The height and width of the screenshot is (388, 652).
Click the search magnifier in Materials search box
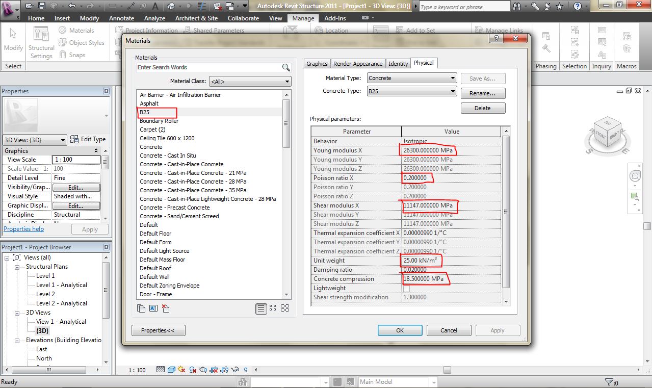(286, 67)
